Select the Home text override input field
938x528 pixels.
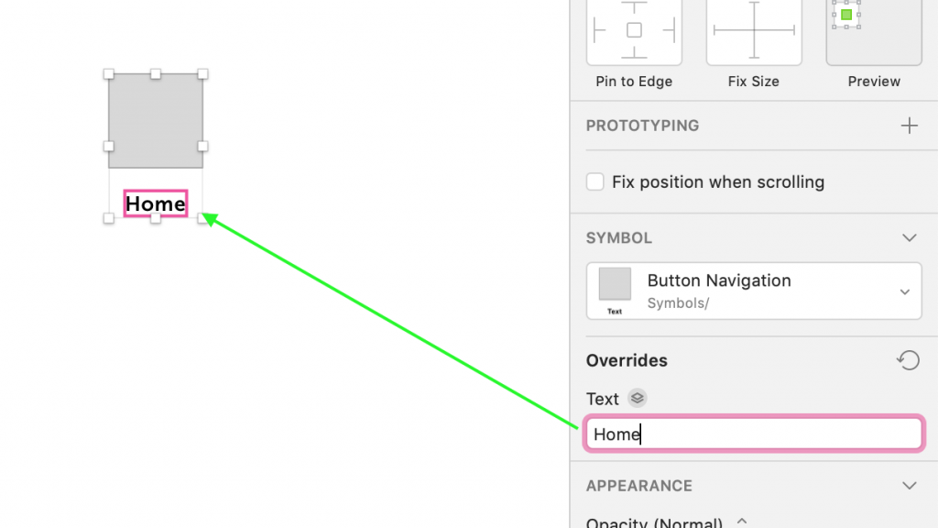pos(753,434)
